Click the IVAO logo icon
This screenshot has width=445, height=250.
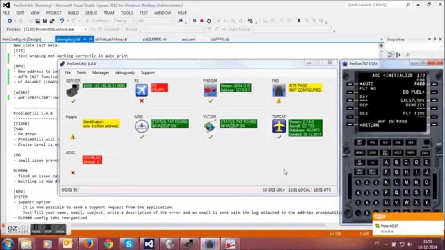point(141,126)
